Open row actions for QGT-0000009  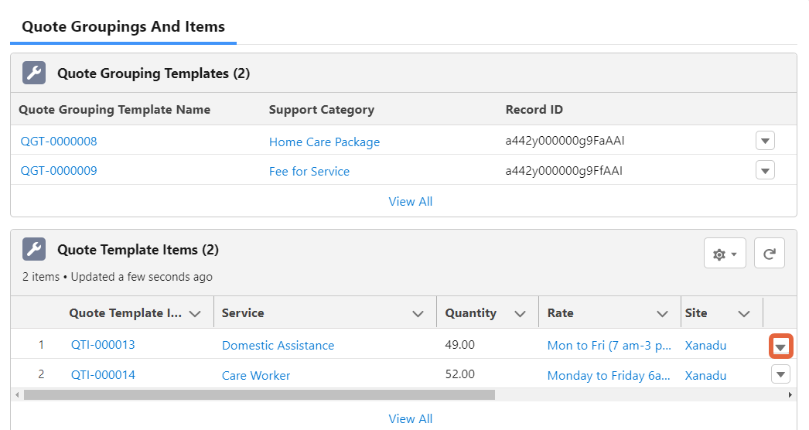(x=765, y=170)
